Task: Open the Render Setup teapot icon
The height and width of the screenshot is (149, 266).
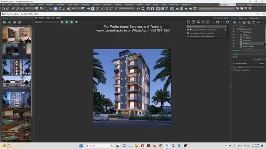Action: pyautogui.click(x=177, y=9)
